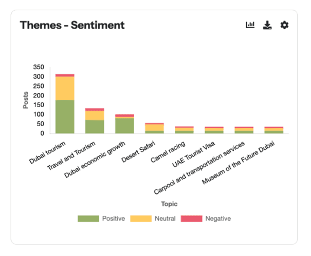Viewport: 311px width, 256px height.
Task: Toggle the Negative legend series
Action: pos(218,219)
